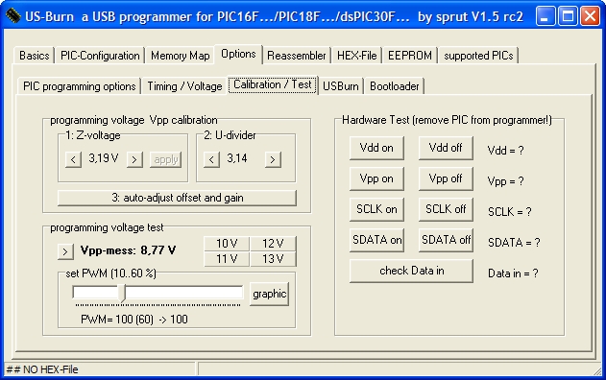The image size is (606, 380).
Task: Start auto-adjust offset and gain
Action: pyautogui.click(x=177, y=198)
